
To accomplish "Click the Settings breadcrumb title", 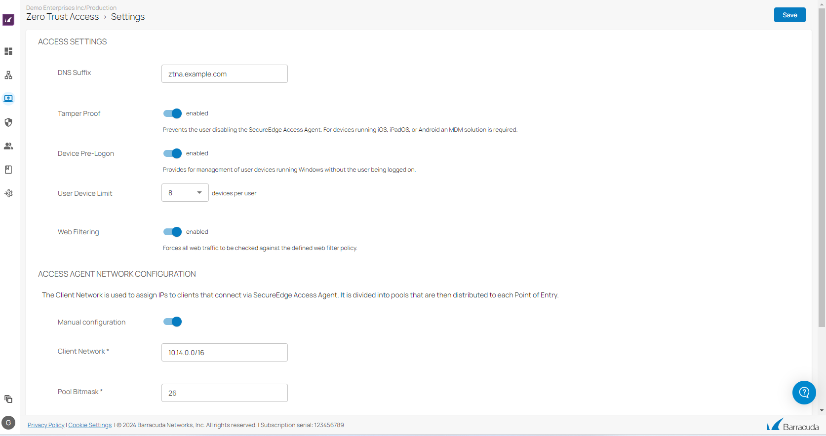I will (128, 17).
